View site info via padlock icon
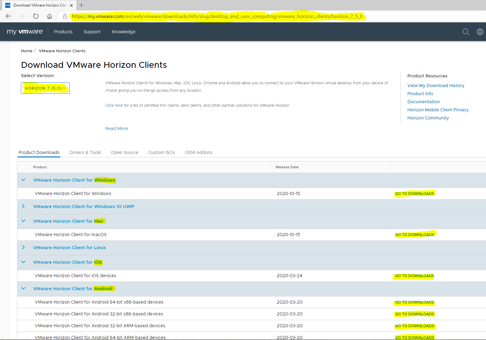486x340 pixels. [65, 16]
